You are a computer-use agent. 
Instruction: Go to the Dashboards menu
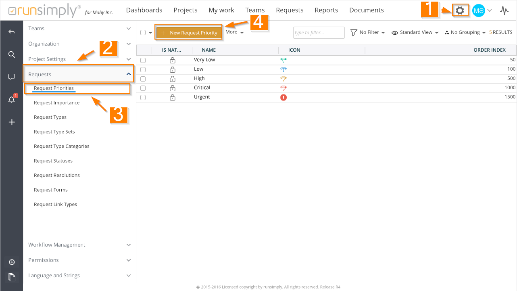[x=144, y=10]
